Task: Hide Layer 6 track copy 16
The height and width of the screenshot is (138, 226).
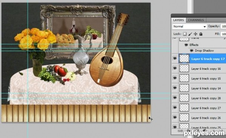Action: click(175, 68)
